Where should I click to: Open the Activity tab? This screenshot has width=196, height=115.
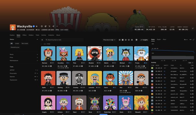coord(44,35)
